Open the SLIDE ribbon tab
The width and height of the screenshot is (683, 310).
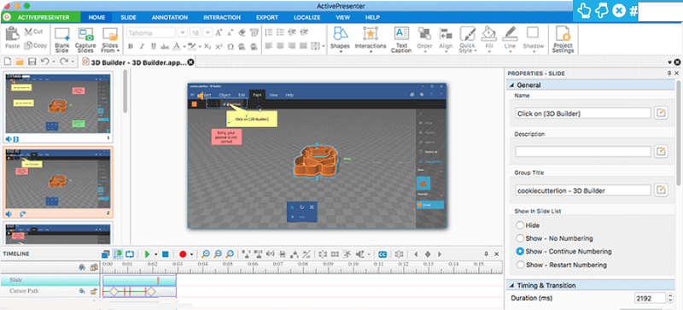click(x=128, y=17)
